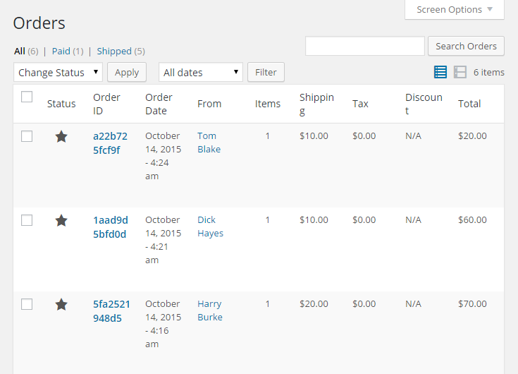Focus the order search text field
The height and width of the screenshot is (374, 518).
(x=364, y=46)
